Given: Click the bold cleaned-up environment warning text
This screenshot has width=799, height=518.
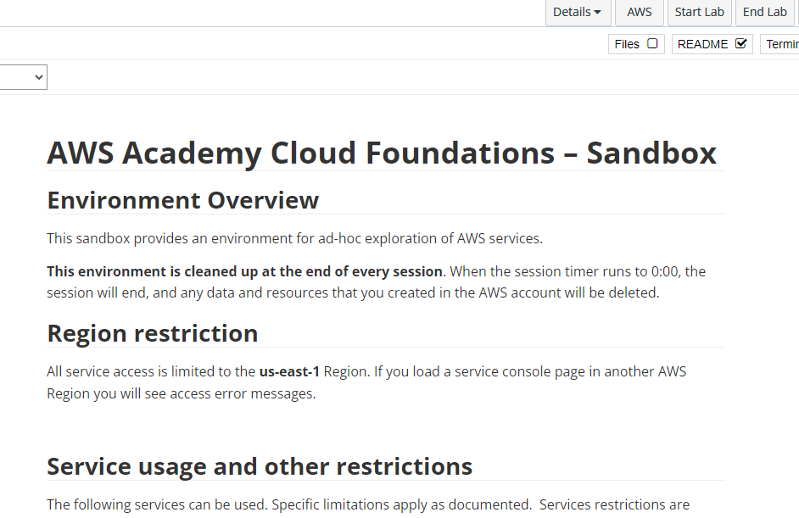Looking at the screenshot, I should tap(244, 271).
